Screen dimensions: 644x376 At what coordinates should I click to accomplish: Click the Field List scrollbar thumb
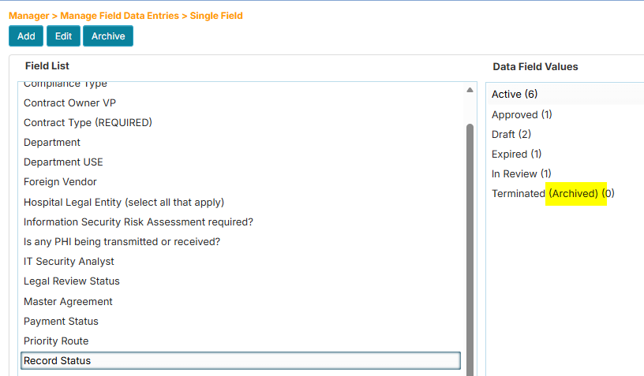coord(470,244)
